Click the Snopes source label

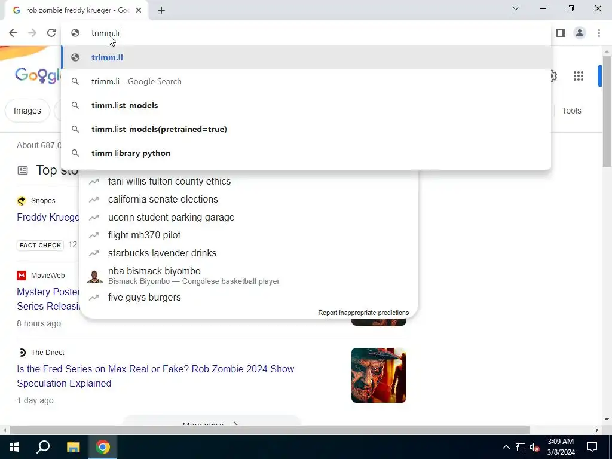(43, 201)
